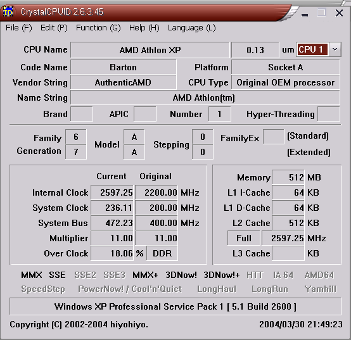Click the Over Clock 18.06 value
Image resolution: width=351 pixels, height=340 pixels.
112,253
